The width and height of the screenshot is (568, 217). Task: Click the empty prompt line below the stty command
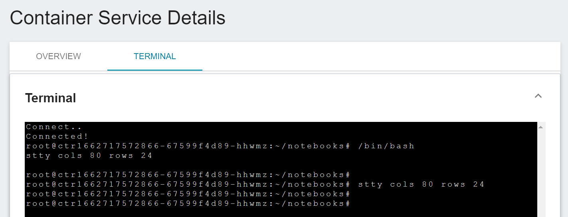point(188,194)
